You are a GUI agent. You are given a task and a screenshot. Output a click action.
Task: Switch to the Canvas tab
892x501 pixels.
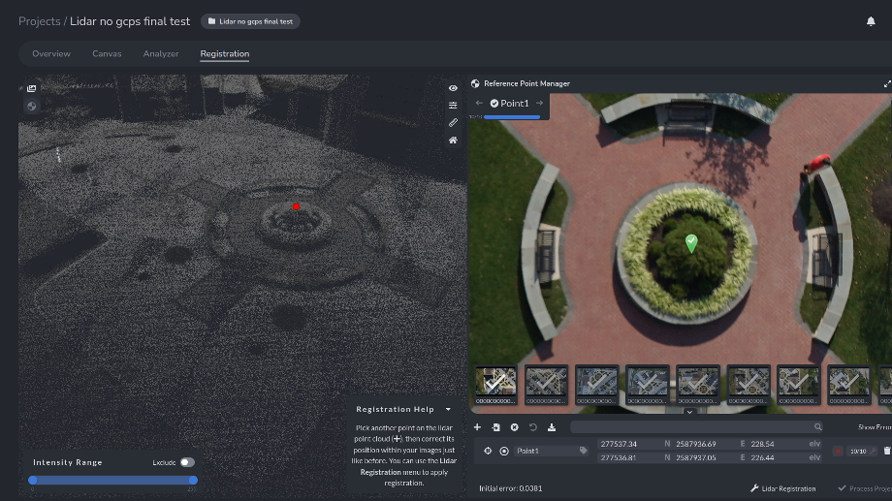coord(107,53)
